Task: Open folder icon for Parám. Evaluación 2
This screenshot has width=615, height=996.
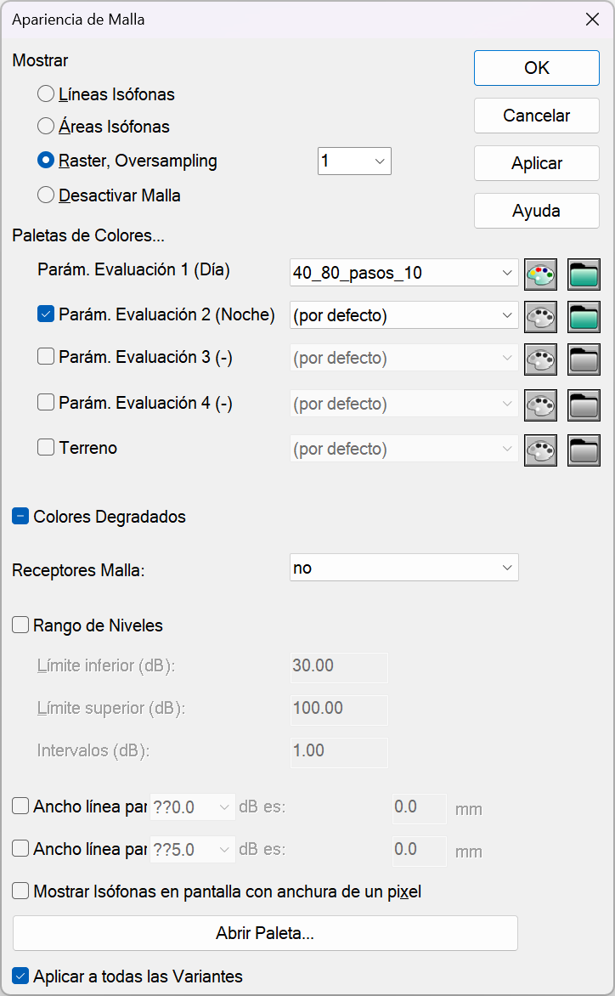Action: pyautogui.click(x=584, y=317)
